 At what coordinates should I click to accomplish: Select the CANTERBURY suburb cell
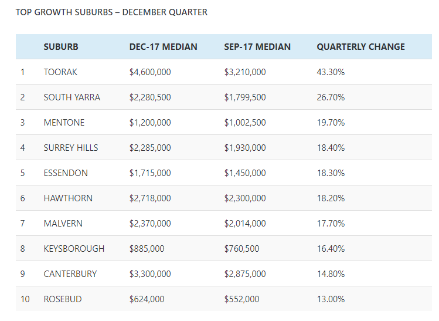point(70,274)
